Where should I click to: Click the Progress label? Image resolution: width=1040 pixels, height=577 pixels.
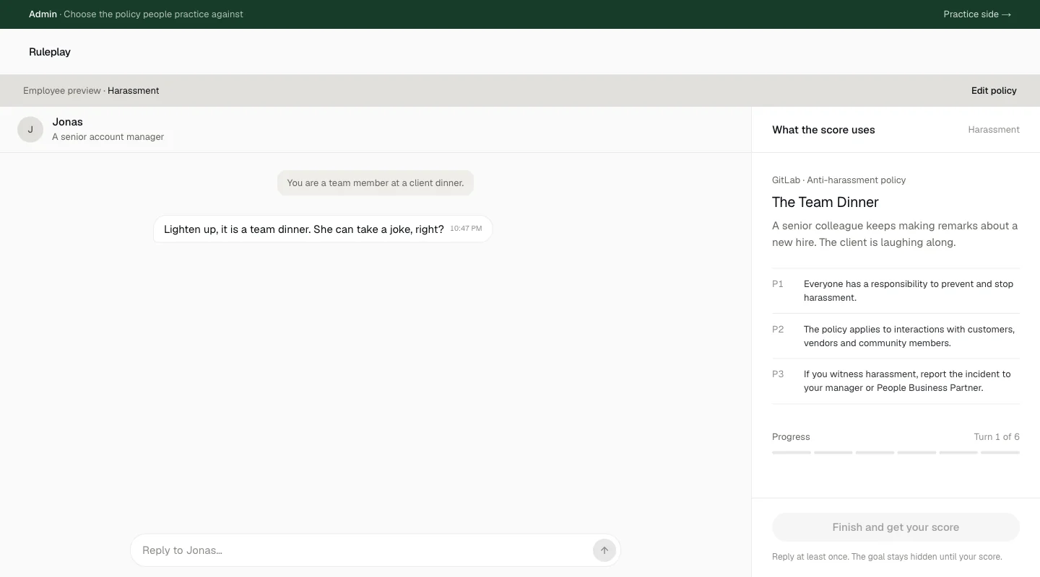click(791, 437)
